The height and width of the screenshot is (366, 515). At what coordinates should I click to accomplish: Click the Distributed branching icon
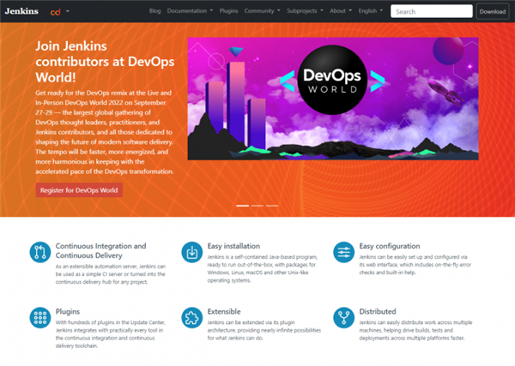343,317
